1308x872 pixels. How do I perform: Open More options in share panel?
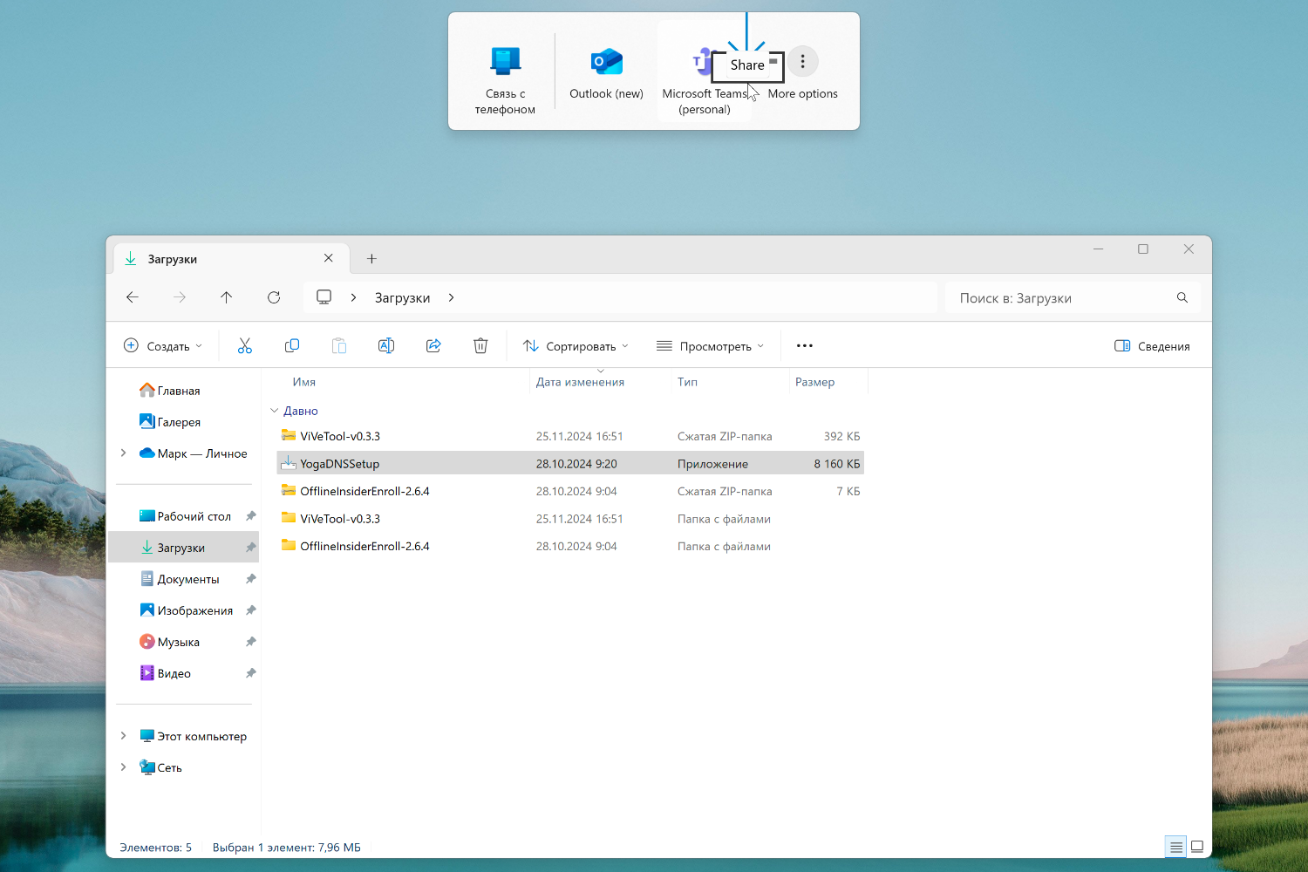tap(803, 62)
